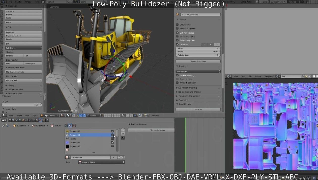This screenshot has width=318, height=180.
Task: Click the OpenGL render animation clapper icon
Action: 148,115
